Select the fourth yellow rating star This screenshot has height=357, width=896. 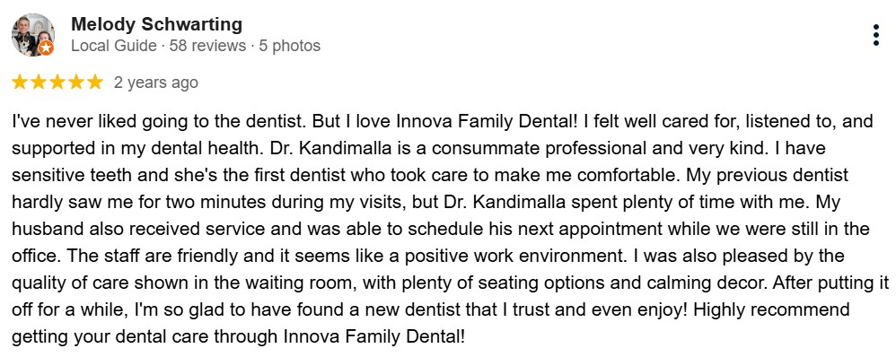click(x=76, y=83)
